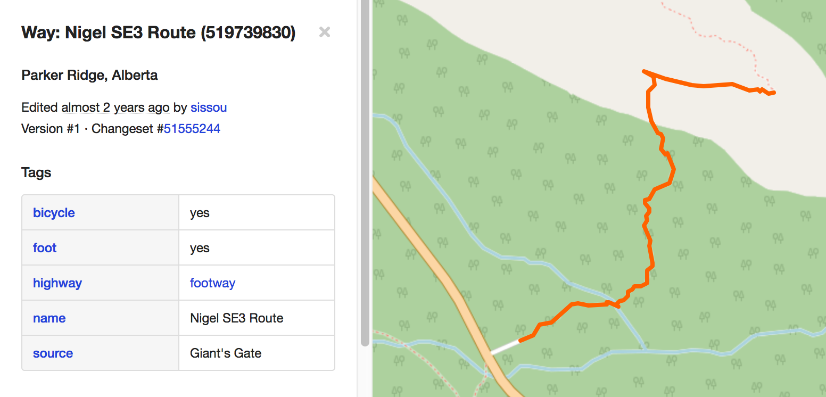826x397 pixels.
Task: Open the highway tag key link
Action: tap(57, 283)
